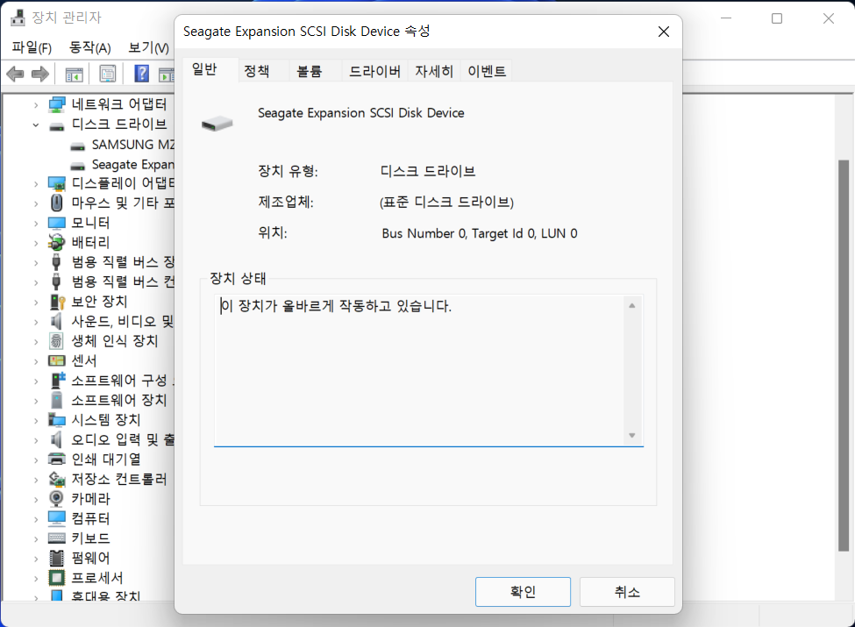Screen dimensions: 855x627
Task: Click the display adapter icon
Action: (x=57, y=183)
